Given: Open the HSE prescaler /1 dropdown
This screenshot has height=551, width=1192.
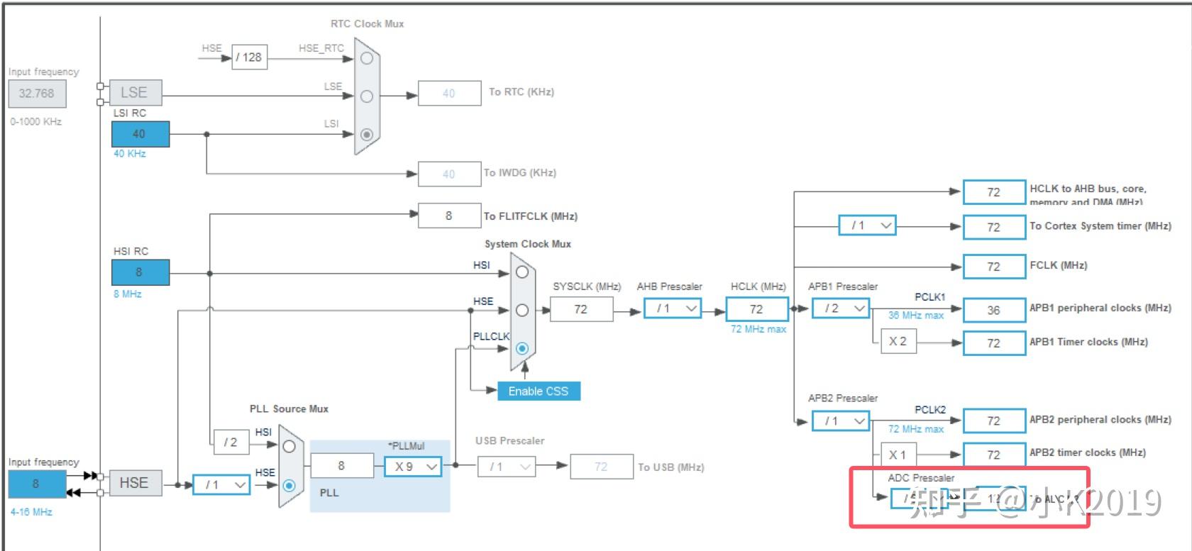Looking at the screenshot, I should click(x=221, y=485).
